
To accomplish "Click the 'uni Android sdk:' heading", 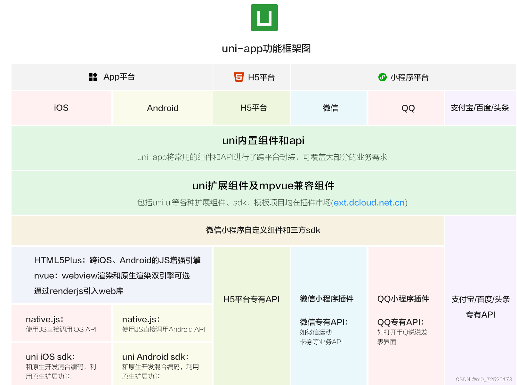I will (x=156, y=357).
